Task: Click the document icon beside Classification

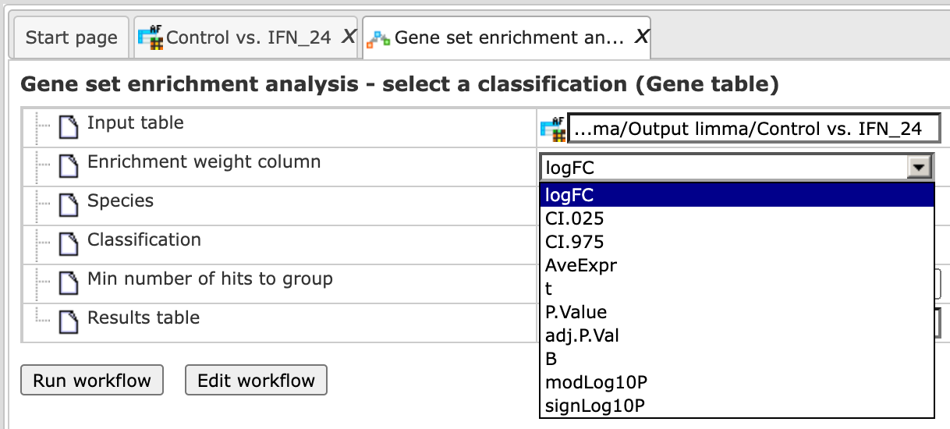Action: [x=70, y=243]
